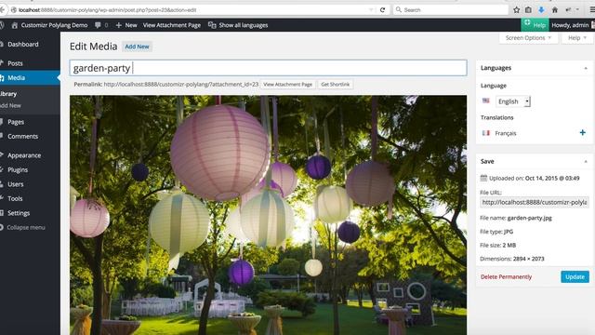595x335 pixels.
Task: Click the browser reload icon
Action: (x=382, y=10)
